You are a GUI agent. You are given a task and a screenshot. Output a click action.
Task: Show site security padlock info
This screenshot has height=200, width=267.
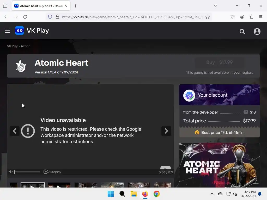point(57,17)
